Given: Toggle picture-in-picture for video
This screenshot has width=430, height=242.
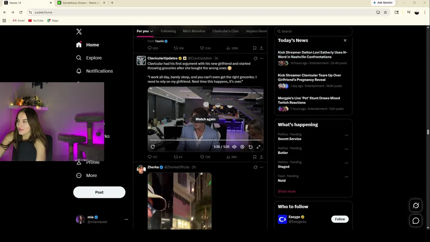Looking at the screenshot, I should coord(250,147).
